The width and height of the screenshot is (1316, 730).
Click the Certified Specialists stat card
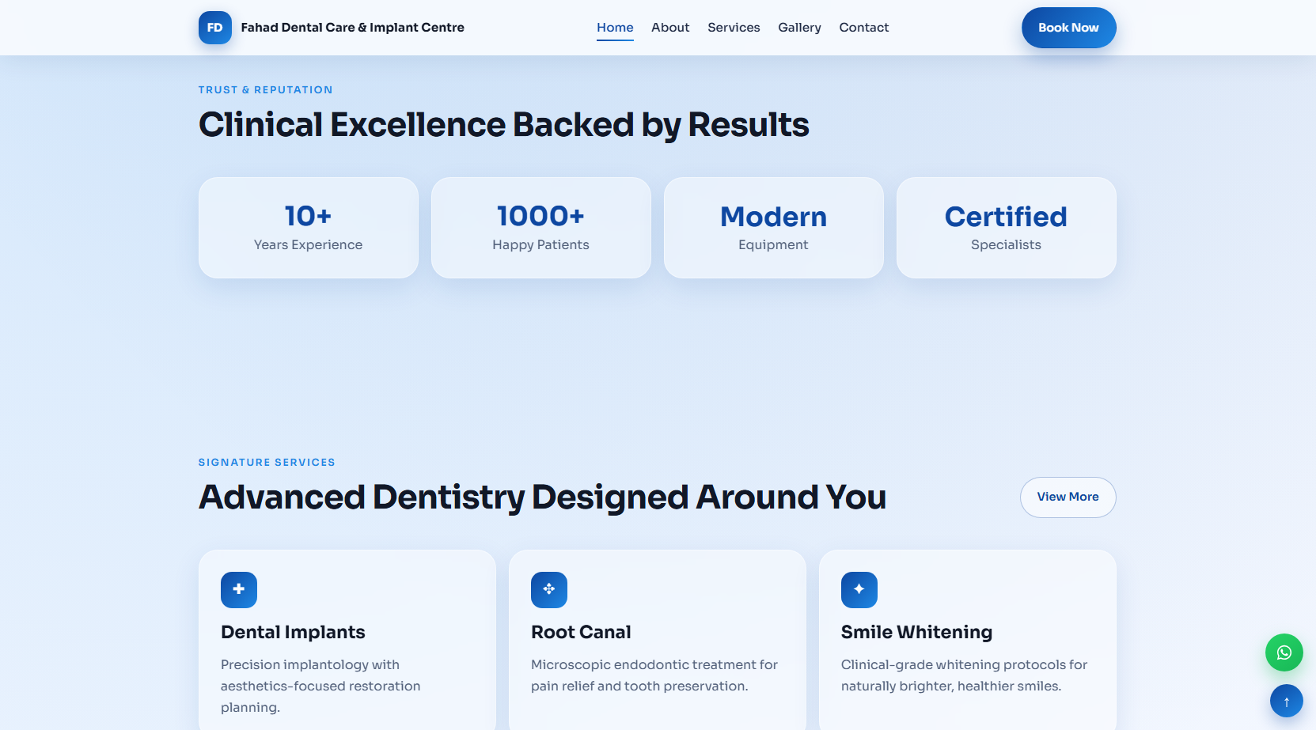tap(1006, 228)
